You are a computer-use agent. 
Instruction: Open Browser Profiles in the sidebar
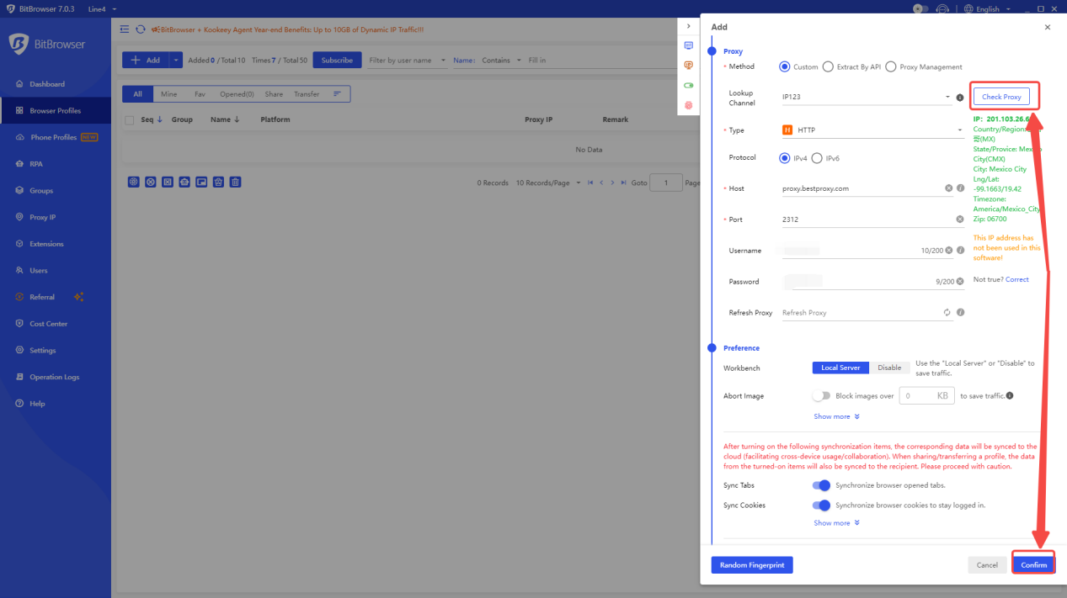pos(55,110)
